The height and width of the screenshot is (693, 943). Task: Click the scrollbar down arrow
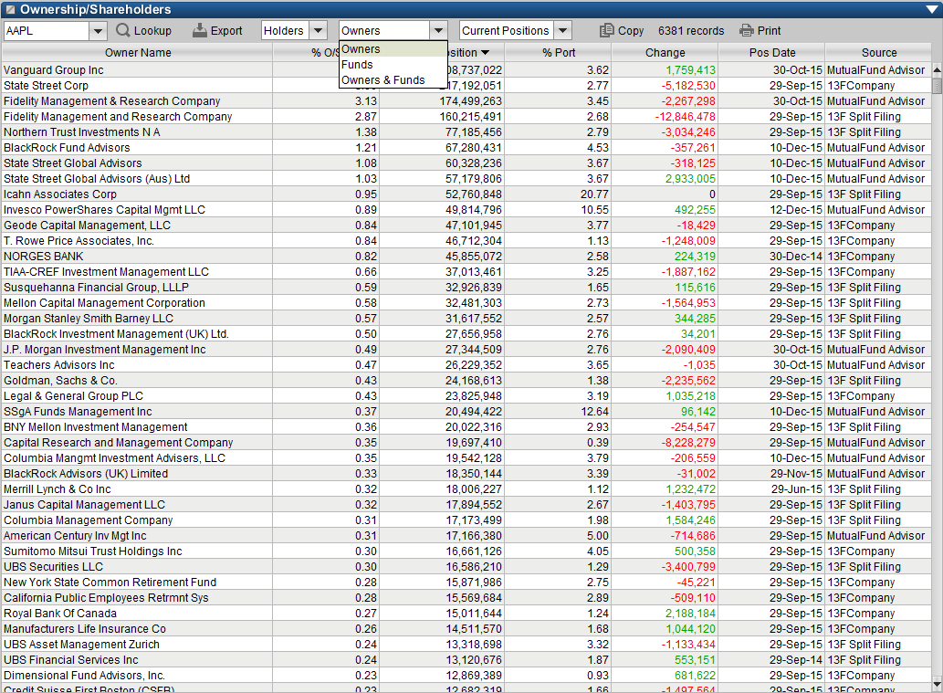pyautogui.click(x=937, y=684)
